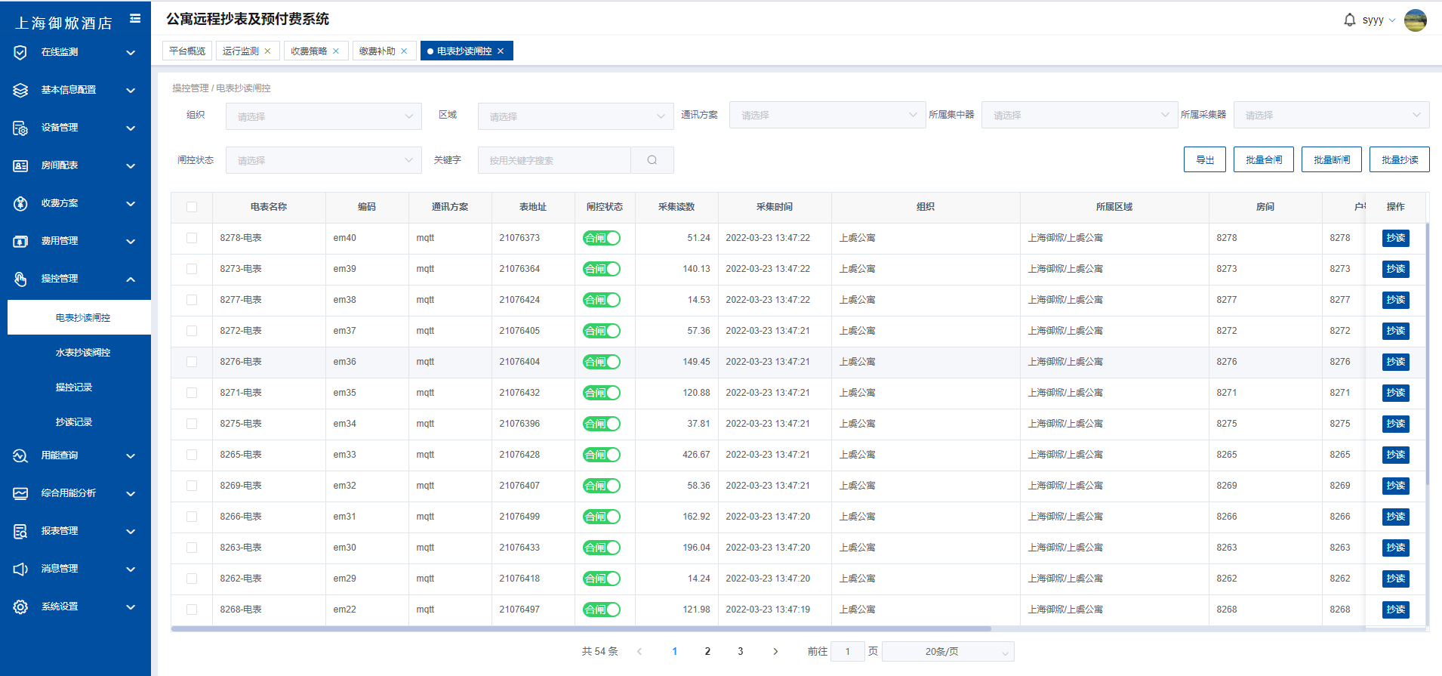Switch to the 运行监测 tab
1442x676 pixels.
[x=241, y=51]
